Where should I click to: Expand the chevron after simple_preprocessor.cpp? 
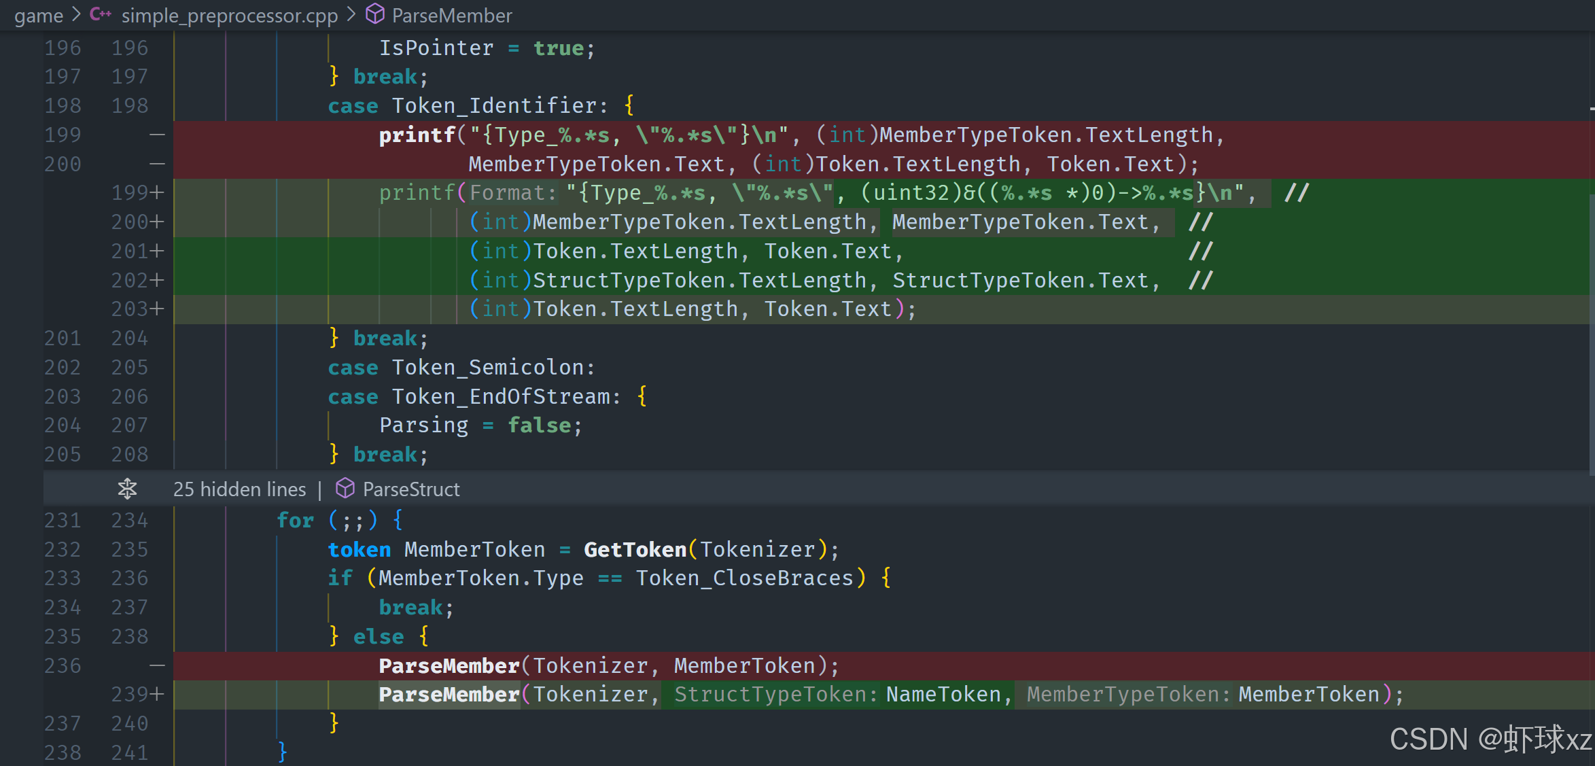click(351, 14)
